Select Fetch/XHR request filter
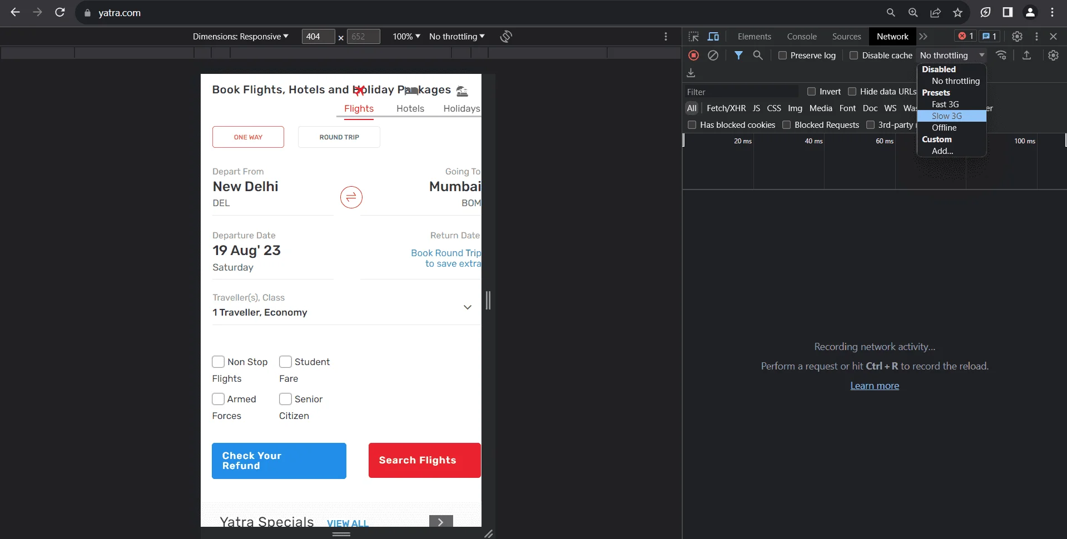Viewport: 1067px width, 539px height. click(x=726, y=108)
